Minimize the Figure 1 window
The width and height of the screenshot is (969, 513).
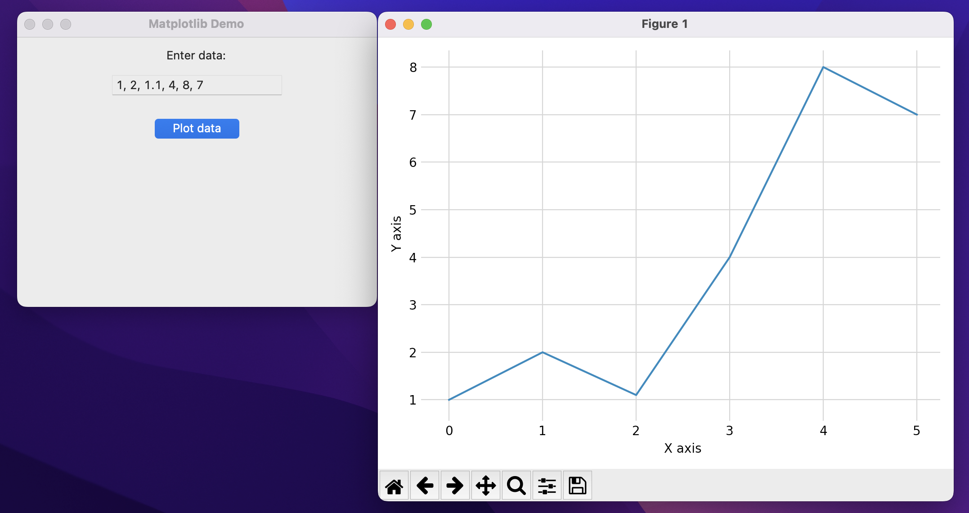tap(408, 24)
